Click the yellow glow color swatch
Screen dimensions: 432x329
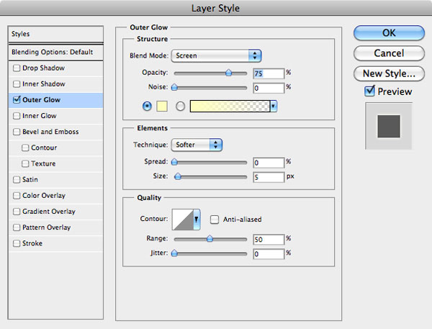(162, 106)
